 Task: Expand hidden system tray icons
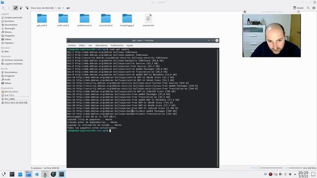click(x=295, y=174)
